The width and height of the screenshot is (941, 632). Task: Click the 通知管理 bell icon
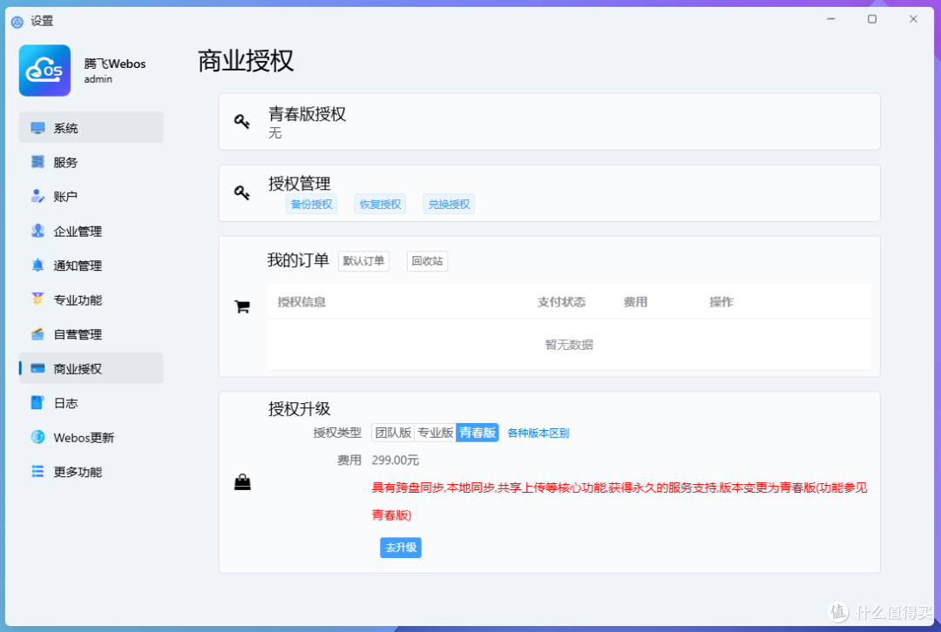pos(37,265)
